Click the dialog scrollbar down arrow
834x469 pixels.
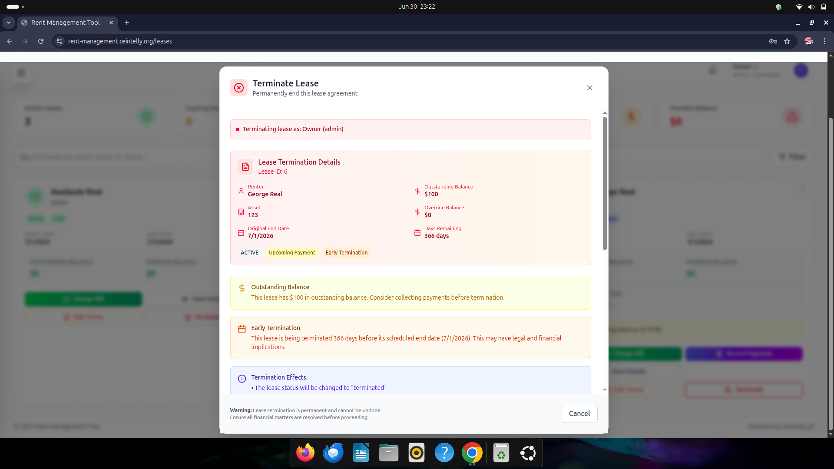tap(605, 390)
